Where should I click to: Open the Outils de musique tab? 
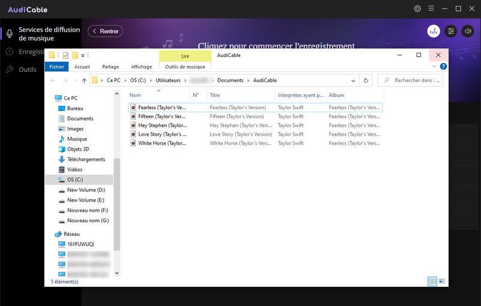coord(185,67)
